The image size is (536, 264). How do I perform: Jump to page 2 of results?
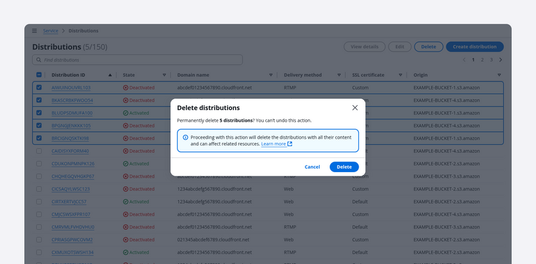482,60
